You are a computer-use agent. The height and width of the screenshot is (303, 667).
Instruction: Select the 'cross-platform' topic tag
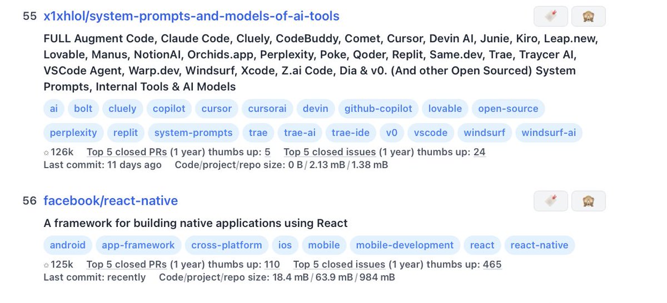(x=226, y=245)
